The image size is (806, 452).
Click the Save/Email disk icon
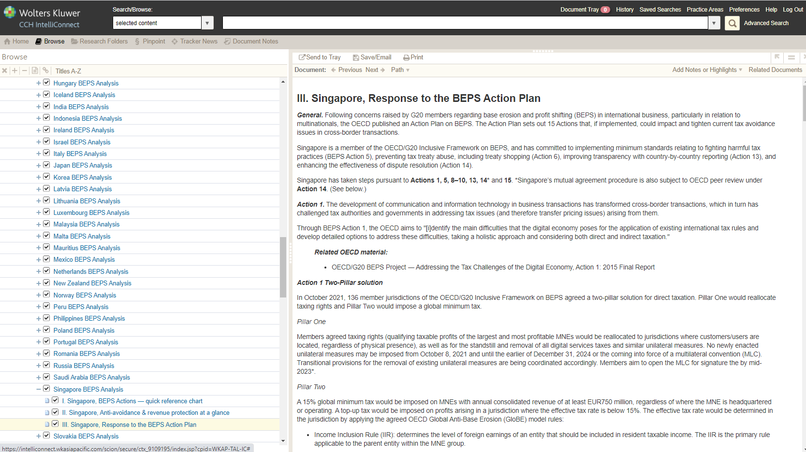[356, 57]
